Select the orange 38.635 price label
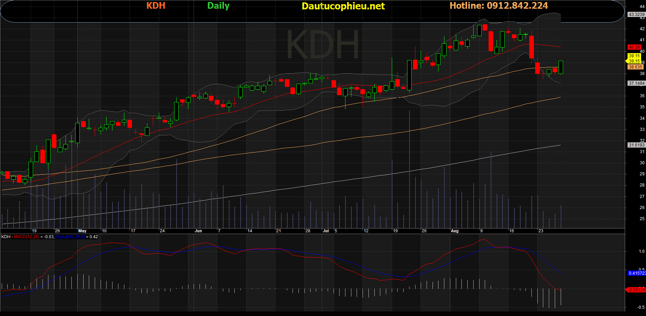 635,67
